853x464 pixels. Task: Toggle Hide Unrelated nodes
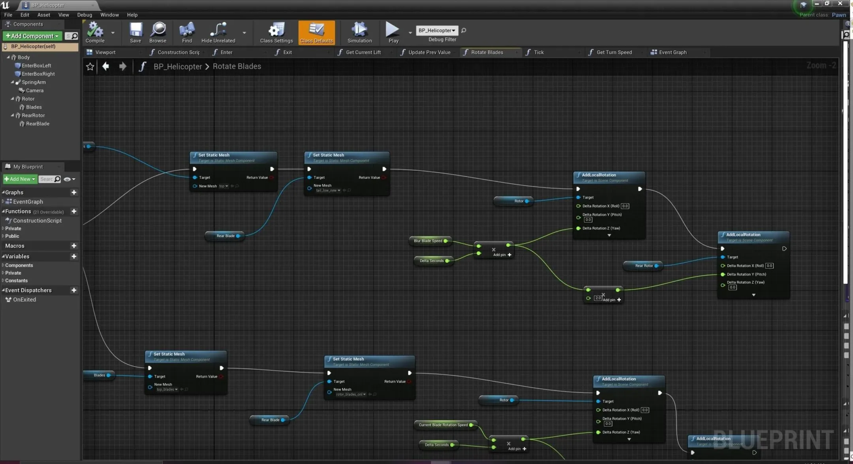(218, 32)
